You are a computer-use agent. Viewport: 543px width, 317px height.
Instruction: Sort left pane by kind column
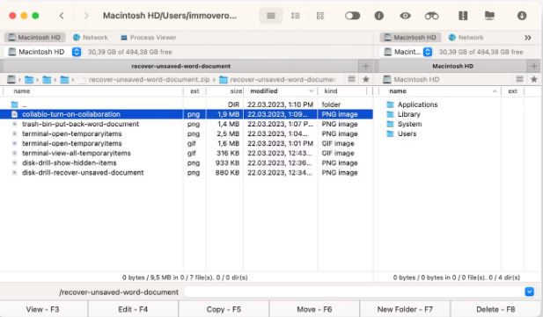[342, 91]
